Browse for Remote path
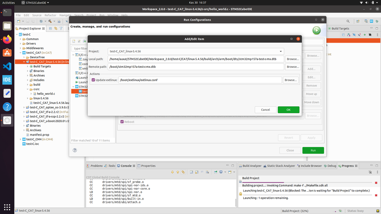The width and height of the screenshot is (381, 214). coord(293,67)
